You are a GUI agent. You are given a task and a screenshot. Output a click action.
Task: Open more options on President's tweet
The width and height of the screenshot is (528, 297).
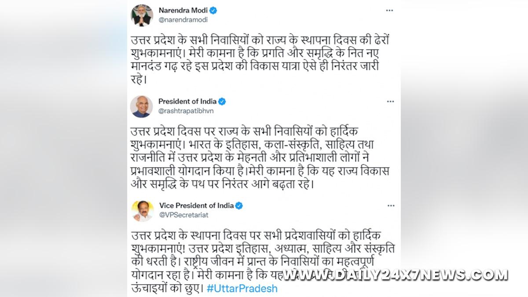pyautogui.click(x=390, y=102)
